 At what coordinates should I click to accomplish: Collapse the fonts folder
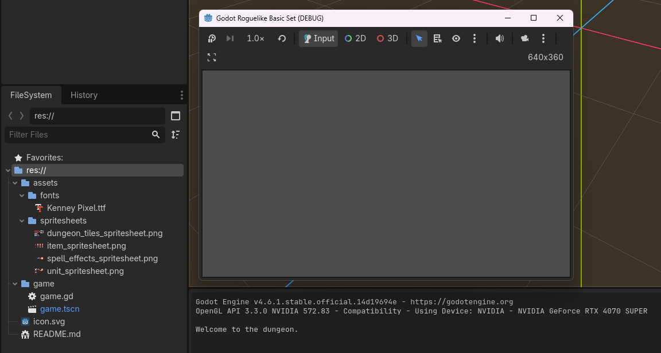coord(22,195)
